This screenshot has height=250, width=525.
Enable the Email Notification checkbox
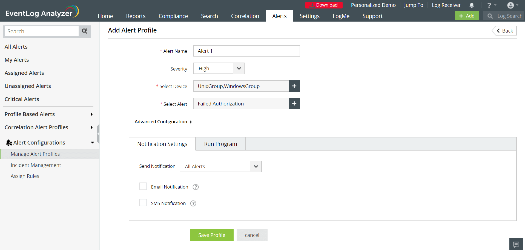143,186
